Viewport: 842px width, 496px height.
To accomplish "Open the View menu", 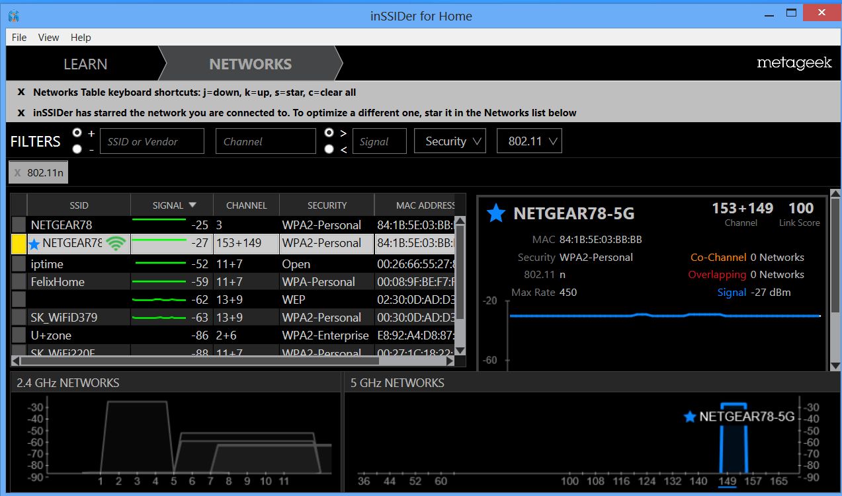I will [x=48, y=38].
